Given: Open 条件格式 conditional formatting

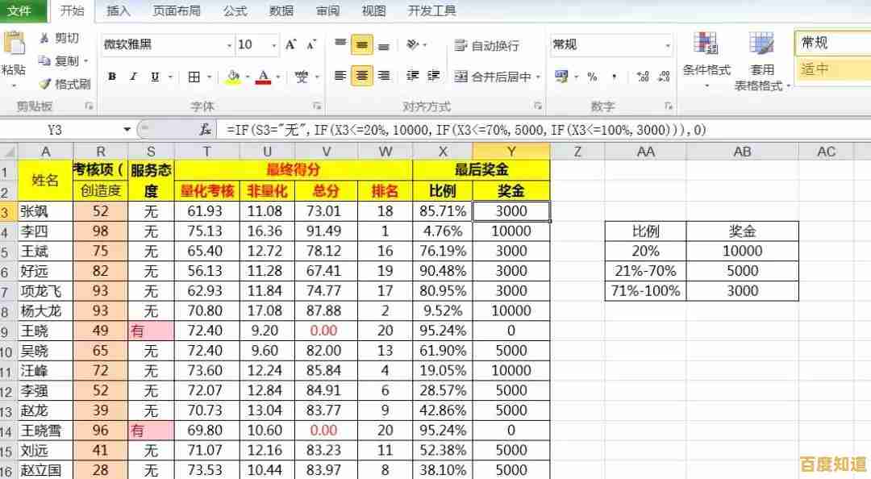Looking at the screenshot, I should tap(706, 56).
